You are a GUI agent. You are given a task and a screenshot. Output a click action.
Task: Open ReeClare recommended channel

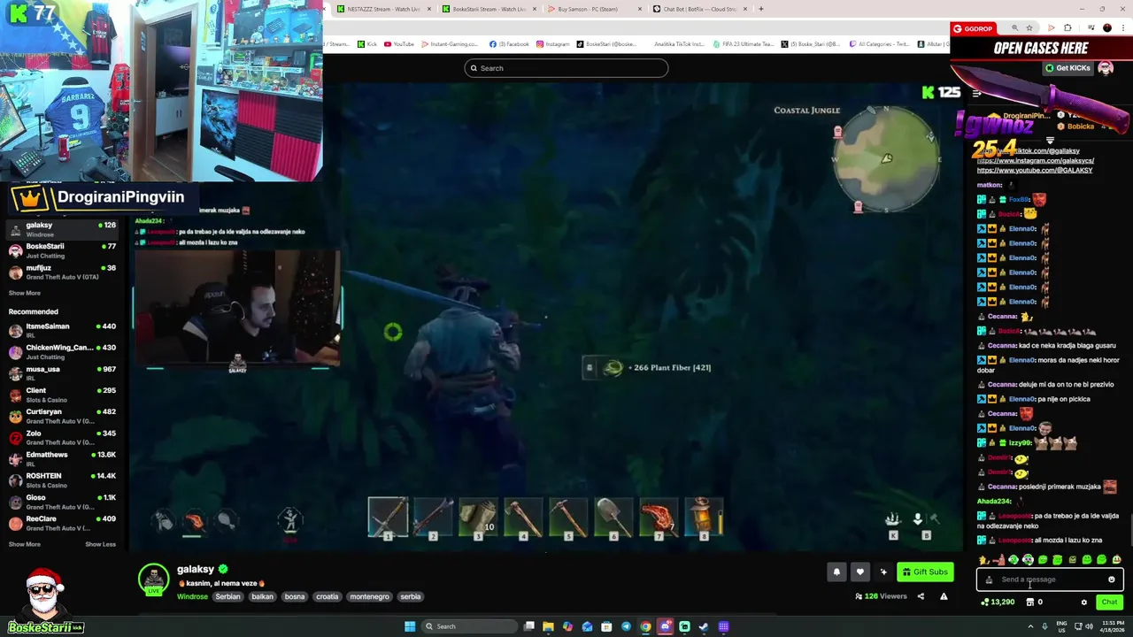pos(62,522)
